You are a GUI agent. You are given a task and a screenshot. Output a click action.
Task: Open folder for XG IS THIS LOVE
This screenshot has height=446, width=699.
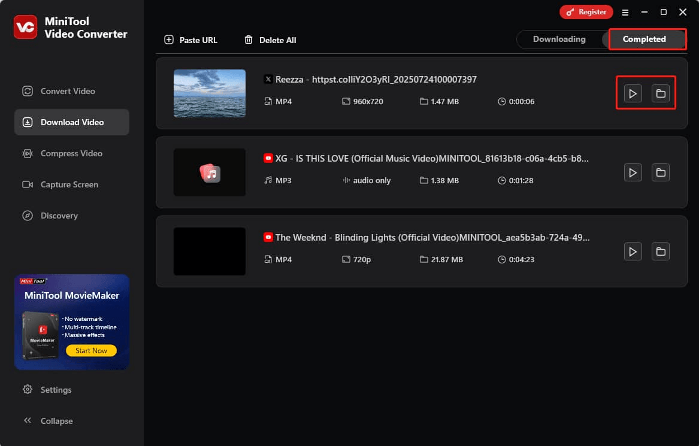click(660, 172)
